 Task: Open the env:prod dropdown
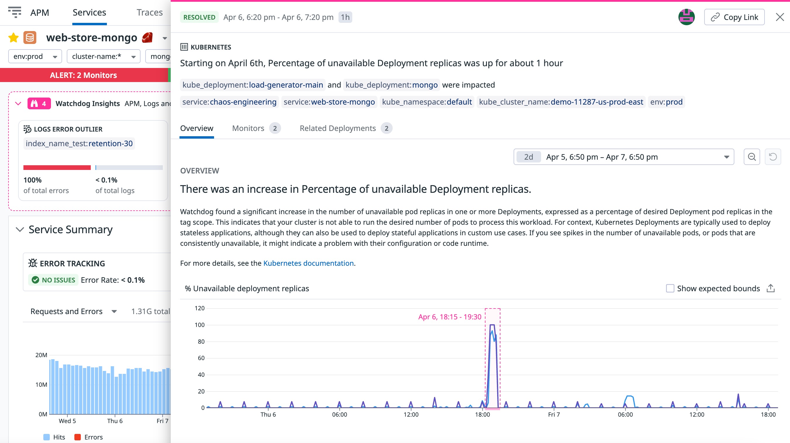point(35,57)
